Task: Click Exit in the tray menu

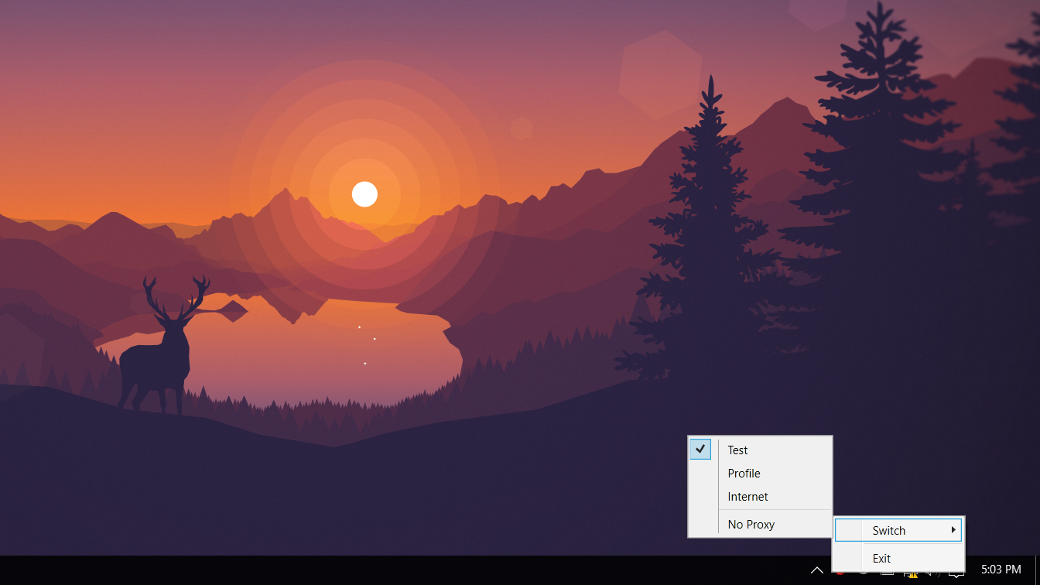Action: coord(898,558)
